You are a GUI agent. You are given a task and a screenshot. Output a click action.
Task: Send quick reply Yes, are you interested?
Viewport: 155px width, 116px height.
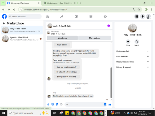tap(67, 67)
